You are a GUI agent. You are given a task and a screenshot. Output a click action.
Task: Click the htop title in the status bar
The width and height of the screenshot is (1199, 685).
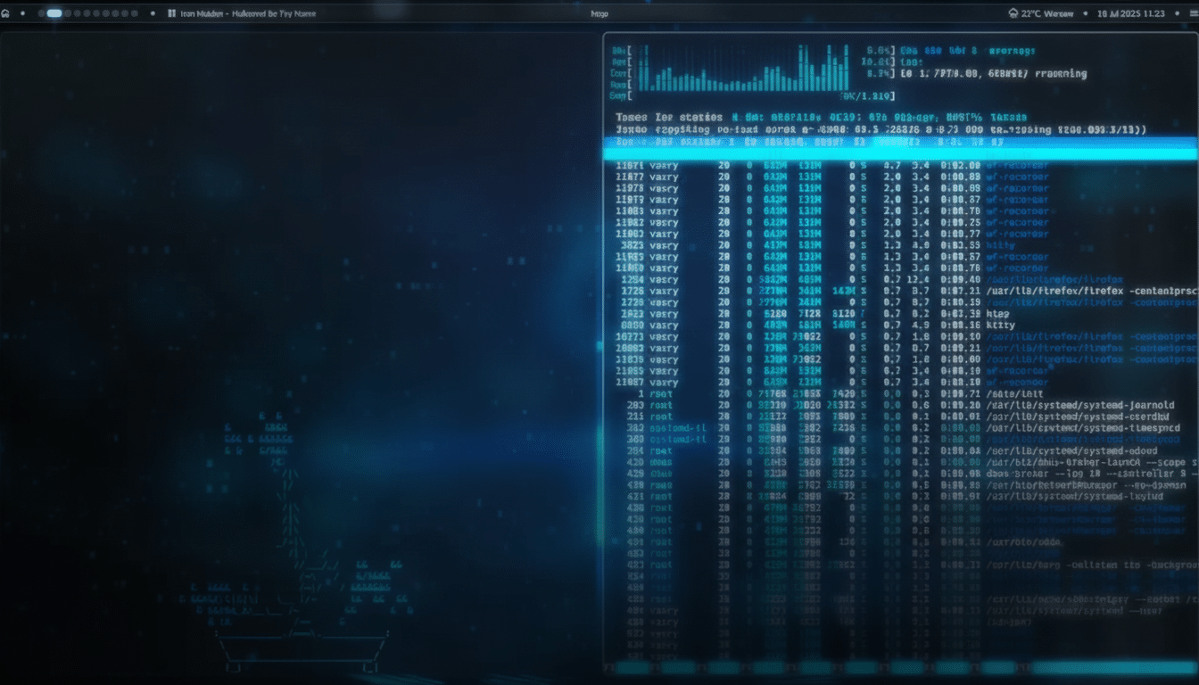click(599, 13)
